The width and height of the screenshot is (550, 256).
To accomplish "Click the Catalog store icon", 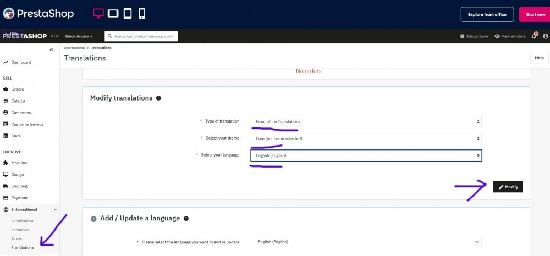I will [5, 101].
